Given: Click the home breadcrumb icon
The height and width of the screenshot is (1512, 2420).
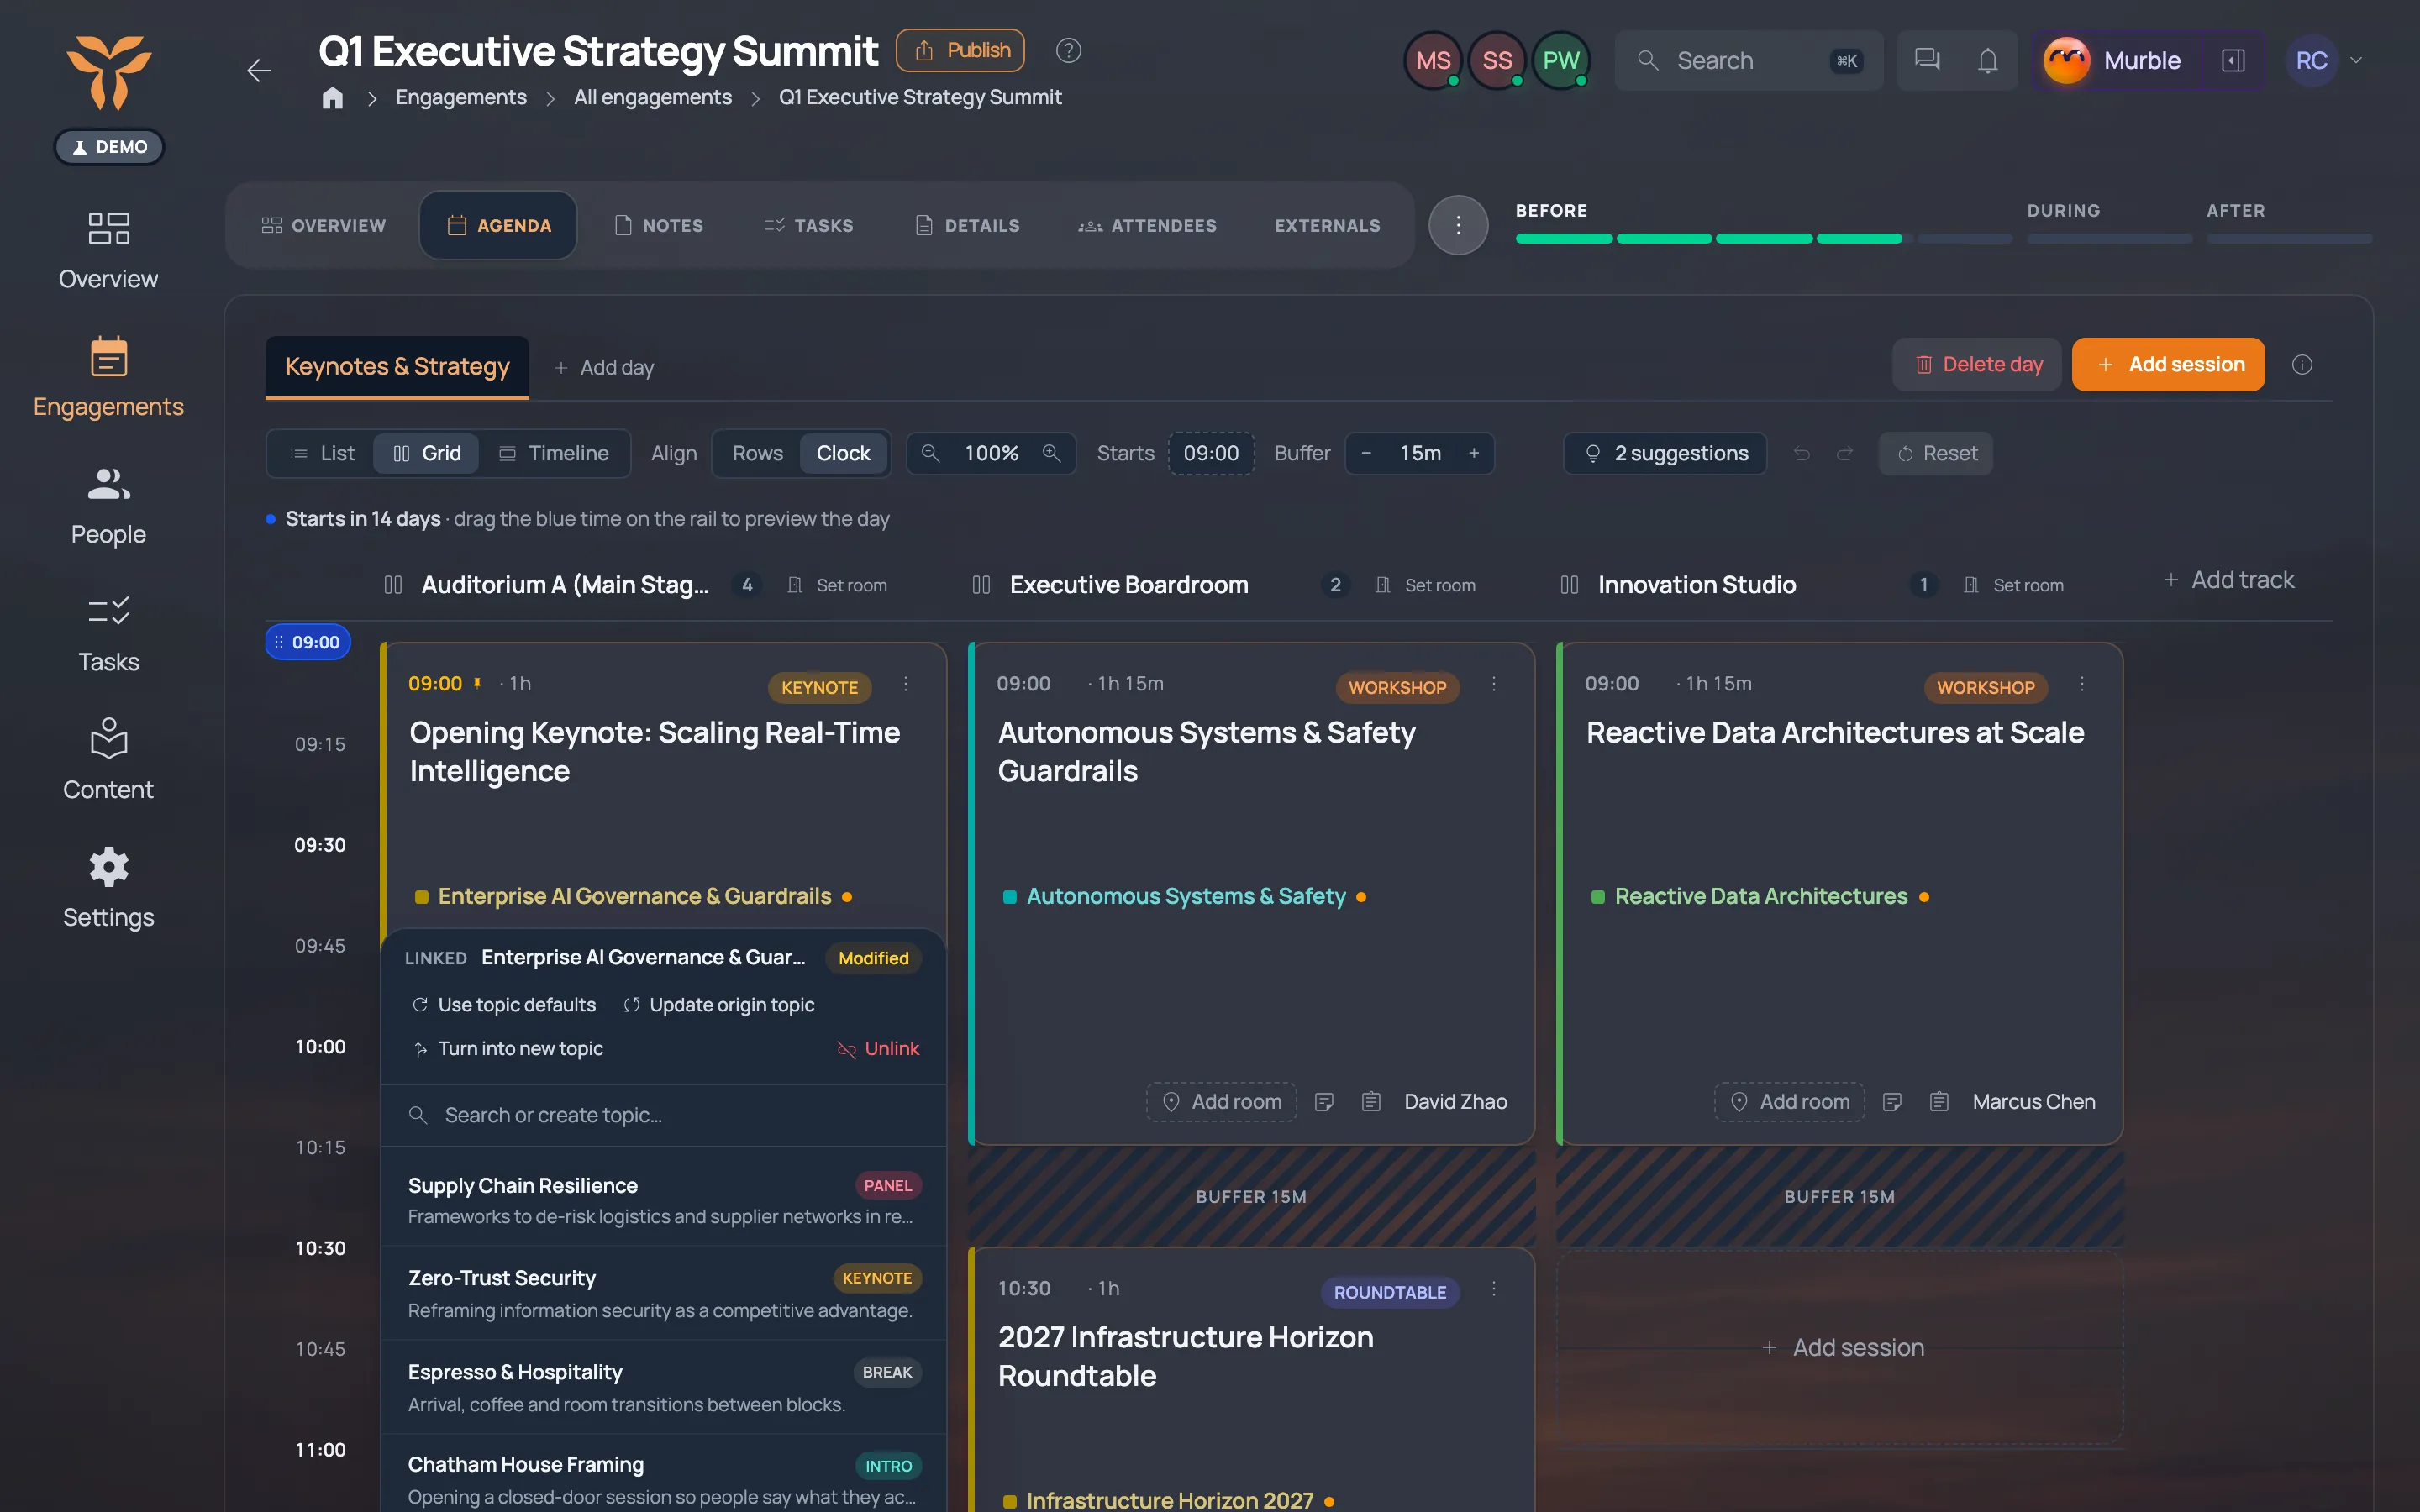Looking at the screenshot, I should (333, 97).
